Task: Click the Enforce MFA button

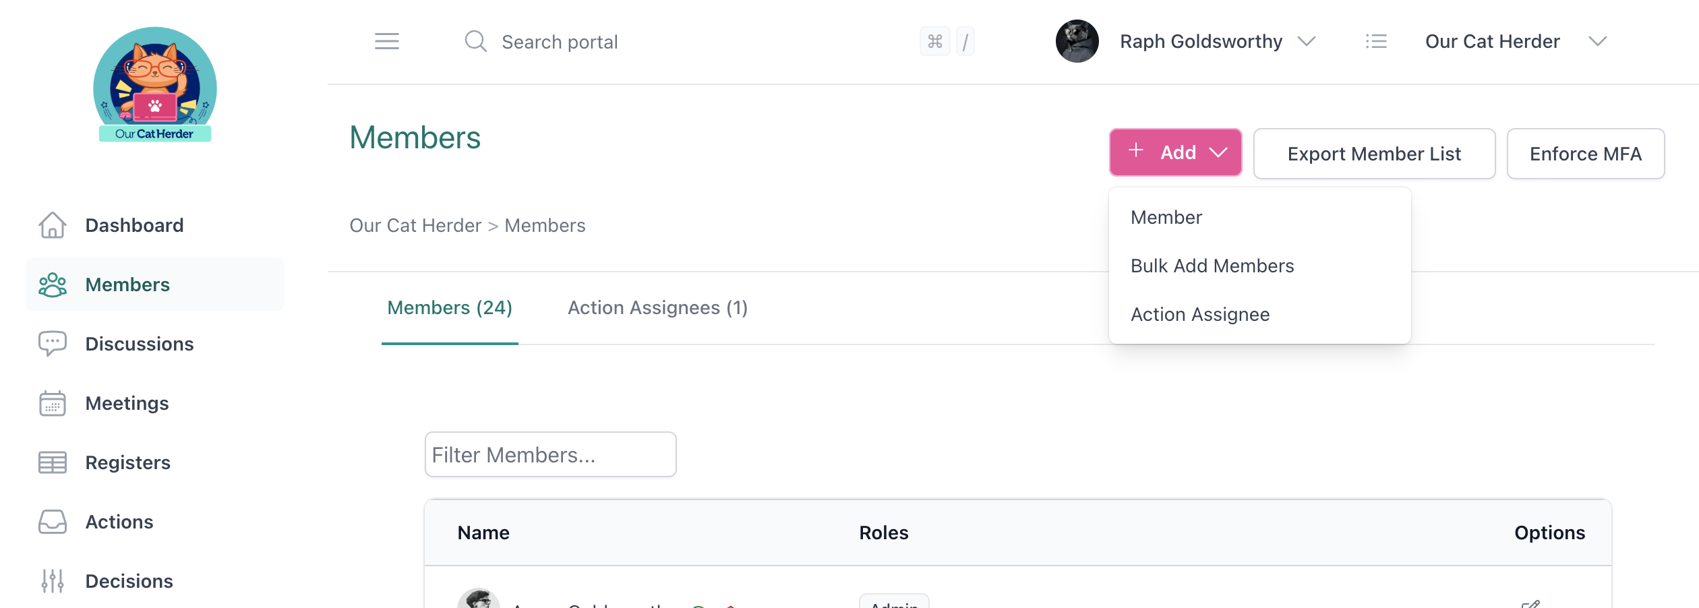Action: [x=1586, y=153]
